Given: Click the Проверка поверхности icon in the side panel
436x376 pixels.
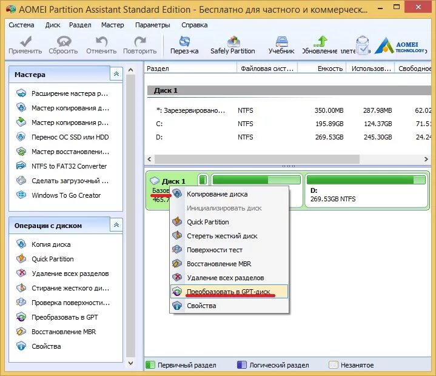Looking at the screenshot, I should (21, 303).
